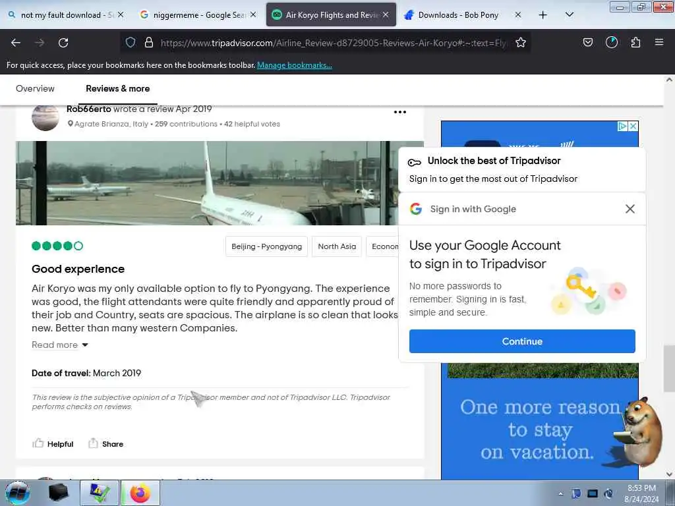Image resolution: width=675 pixels, height=506 pixels.
Task: Open the extensions puzzle icon
Action: pos(635,42)
